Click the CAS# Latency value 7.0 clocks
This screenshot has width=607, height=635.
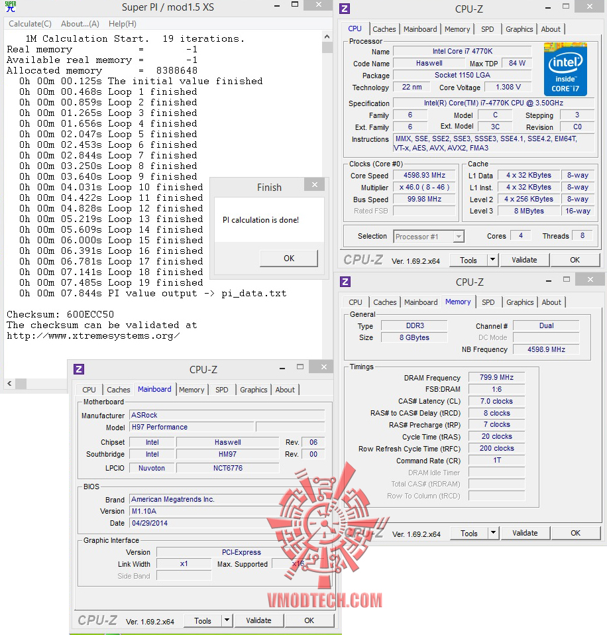point(496,401)
